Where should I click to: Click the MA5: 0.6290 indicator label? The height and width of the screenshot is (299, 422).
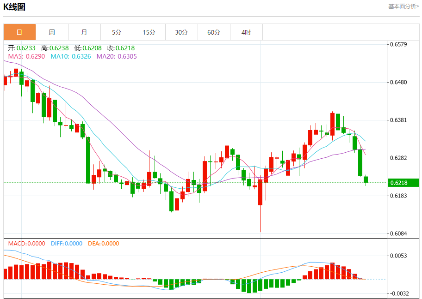(26, 56)
